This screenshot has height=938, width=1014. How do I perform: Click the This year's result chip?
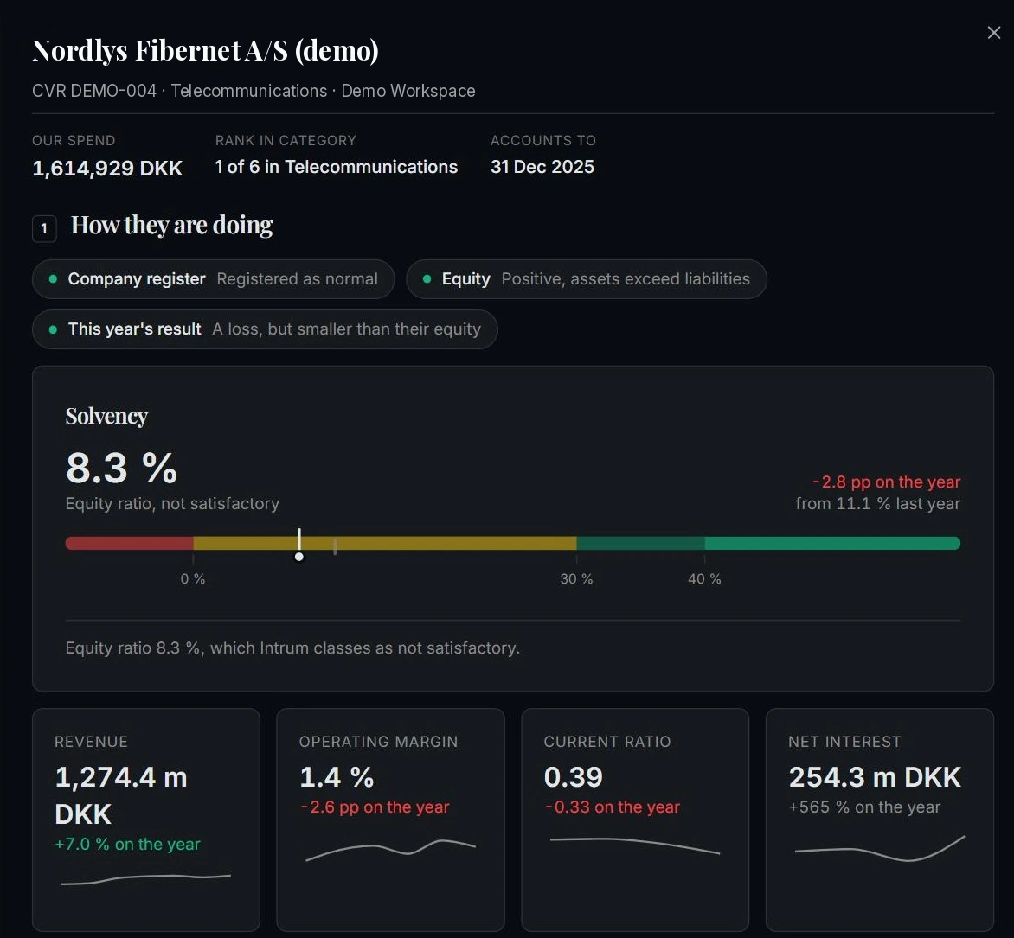coord(265,329)
